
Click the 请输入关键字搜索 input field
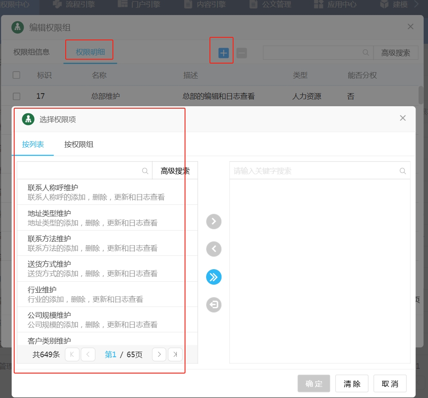pos(313,171)
